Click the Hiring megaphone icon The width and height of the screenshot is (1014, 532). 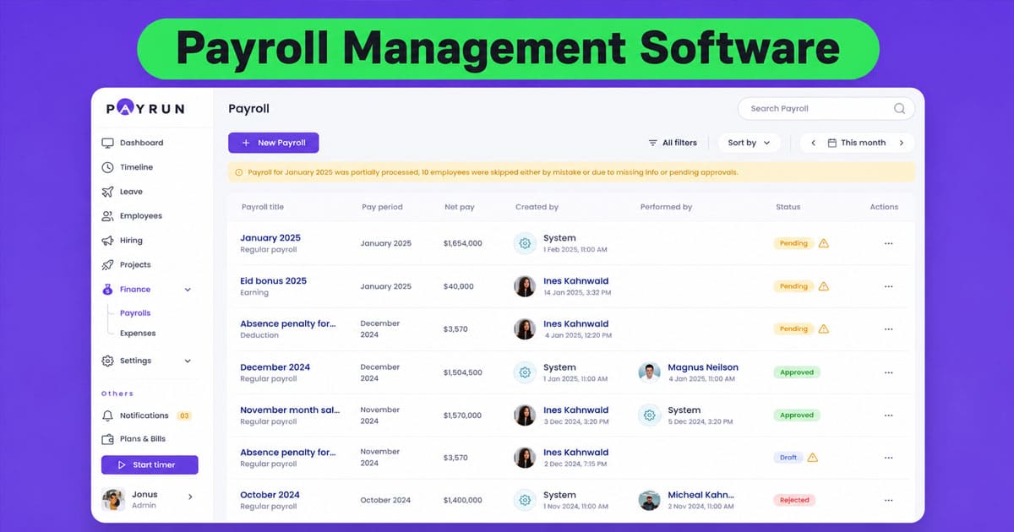[x=107, y=241]
